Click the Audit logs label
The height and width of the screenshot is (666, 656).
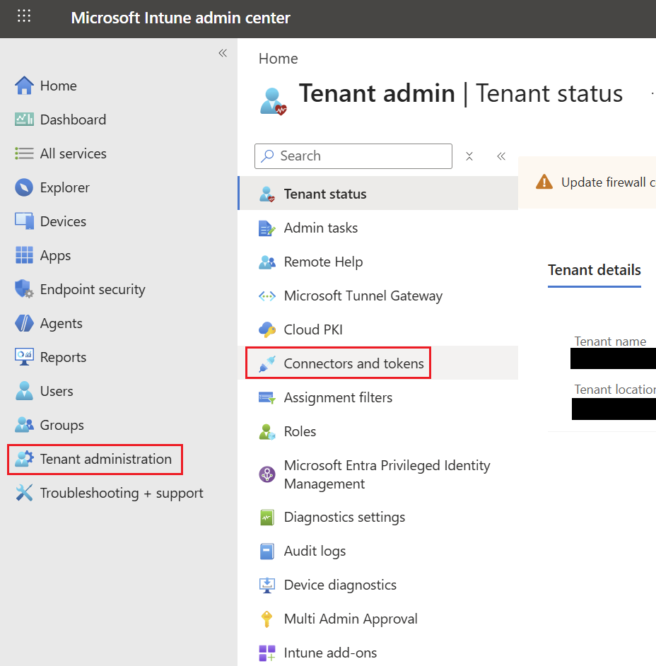[x=315, y=551]
